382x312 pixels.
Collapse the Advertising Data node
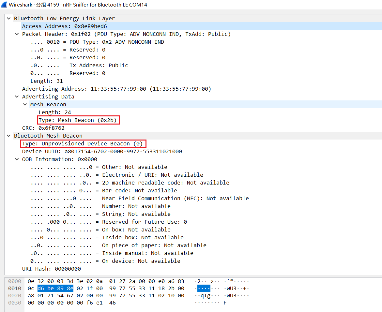tap(17, 97)
